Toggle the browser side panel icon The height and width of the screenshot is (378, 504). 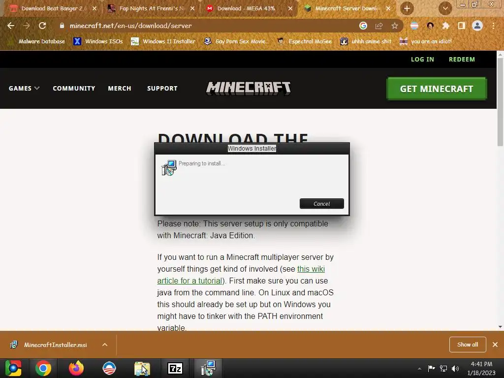(x=461, y=26)
